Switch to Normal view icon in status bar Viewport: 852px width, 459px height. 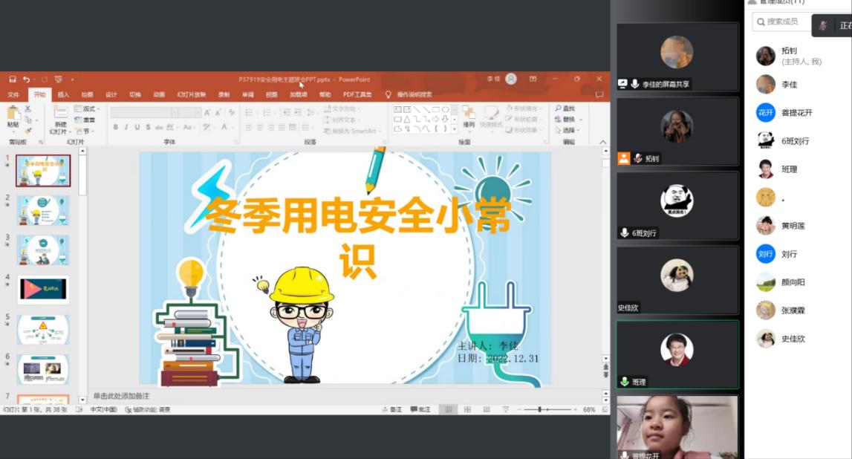point(448,409)
